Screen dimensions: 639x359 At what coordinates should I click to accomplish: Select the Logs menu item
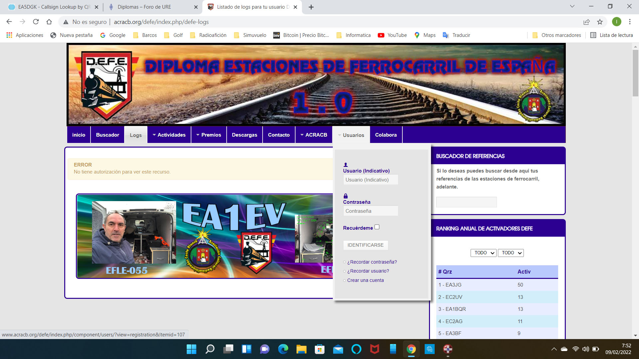[x=136, y=135]
